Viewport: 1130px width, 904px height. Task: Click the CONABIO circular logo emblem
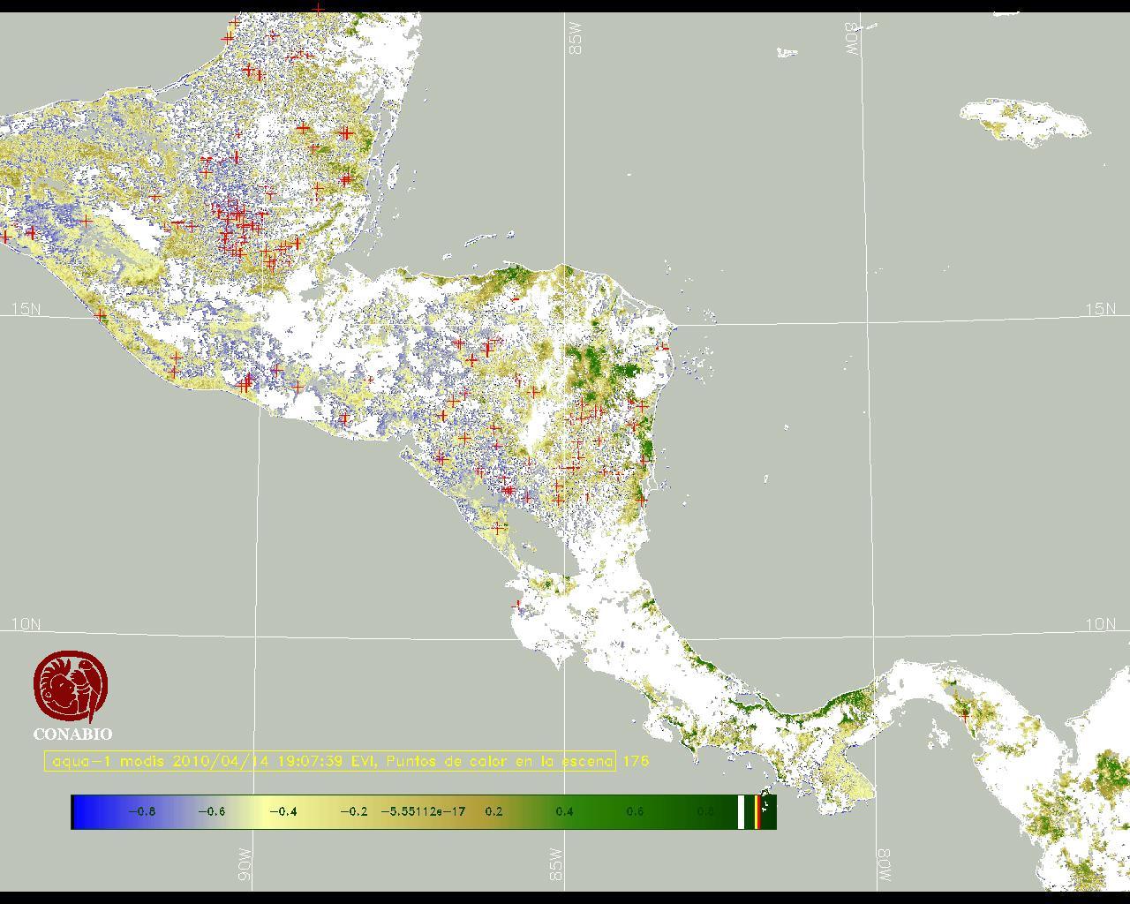point(71,687)
